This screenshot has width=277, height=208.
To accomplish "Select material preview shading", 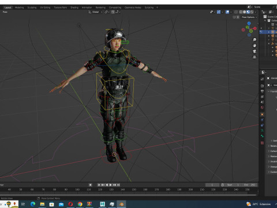I will click(248, 12).
